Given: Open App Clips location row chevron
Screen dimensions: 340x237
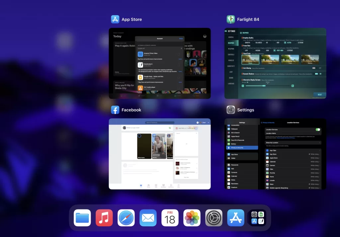Looking at the screenshot, I should [319, 150].
